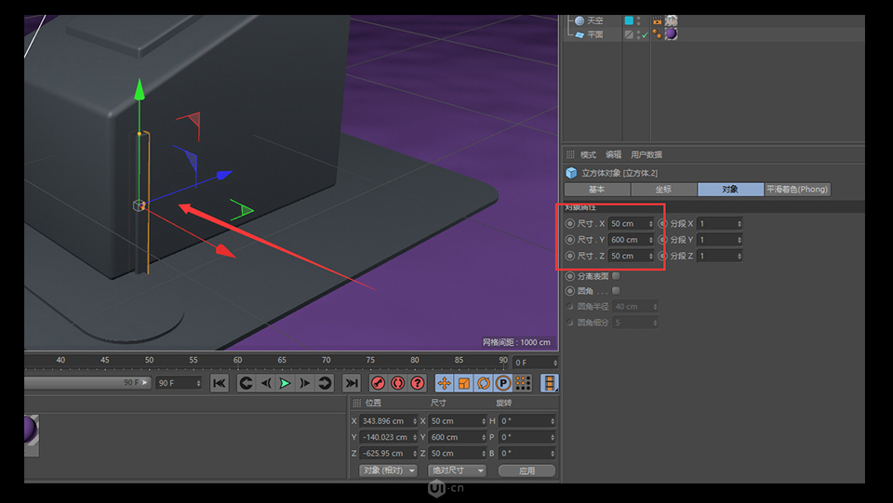Toggle keyframe circle for 尺寸 . Z
The width and height of the screenshot is (893, 503).
[570, 256]
